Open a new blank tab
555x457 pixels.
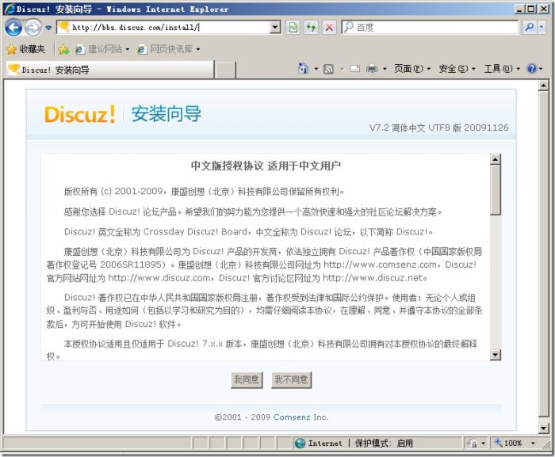click(225, 70)
